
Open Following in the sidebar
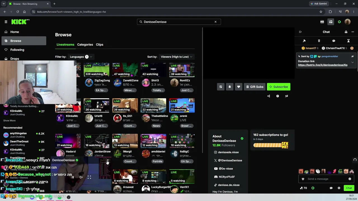[24, 50]
